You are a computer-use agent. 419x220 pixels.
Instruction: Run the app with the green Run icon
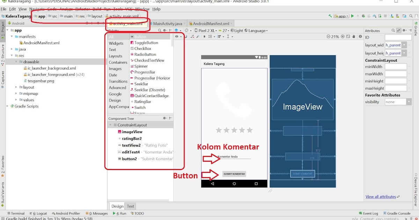(x=352, y=16)
